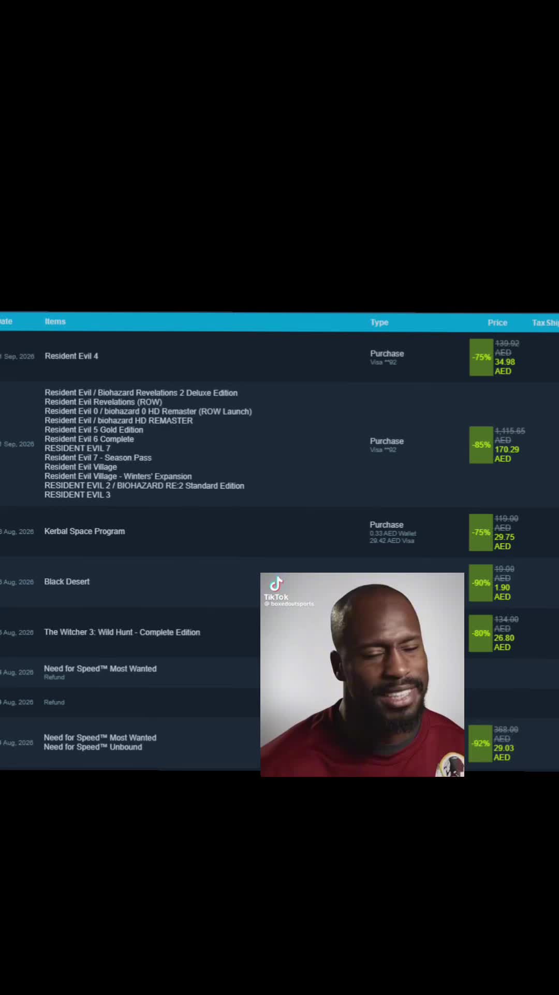The height and width of the screenshot is (995, 559).
Task: Select RESIDENT EVIL 2 / BIOHAZARD RE:2 Standard Edition
Action: pyautogui.click(x=144, y=486)
